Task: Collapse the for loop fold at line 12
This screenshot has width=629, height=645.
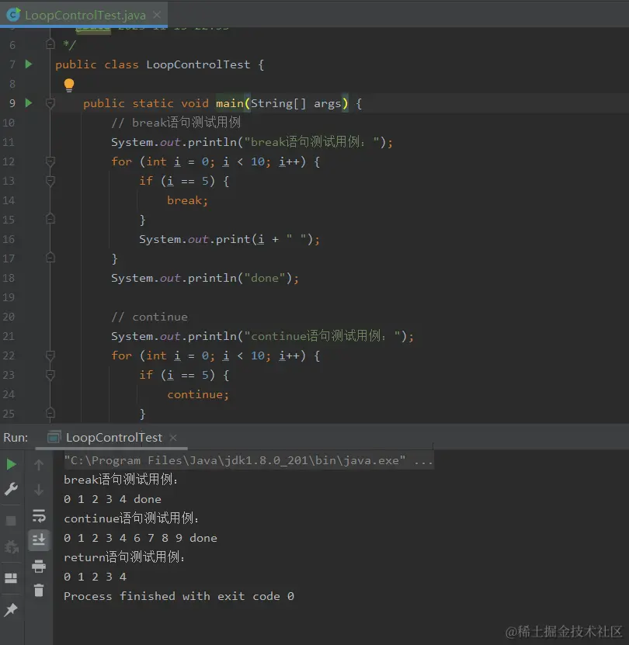Action: [50, 161]
